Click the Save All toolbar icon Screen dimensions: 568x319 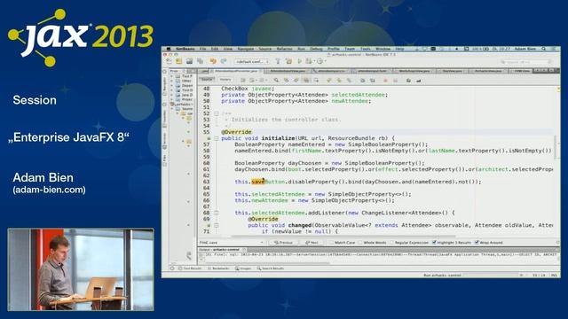click(x=200, y=61)
